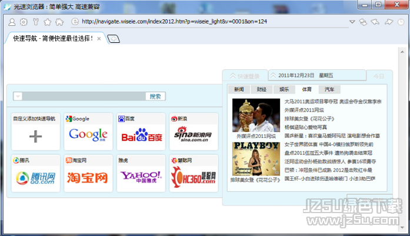Viewport: 410px width, 236px height.
Task: Click the HC360 icon beside 慧聪网 label
Action: tap(174, 160)
